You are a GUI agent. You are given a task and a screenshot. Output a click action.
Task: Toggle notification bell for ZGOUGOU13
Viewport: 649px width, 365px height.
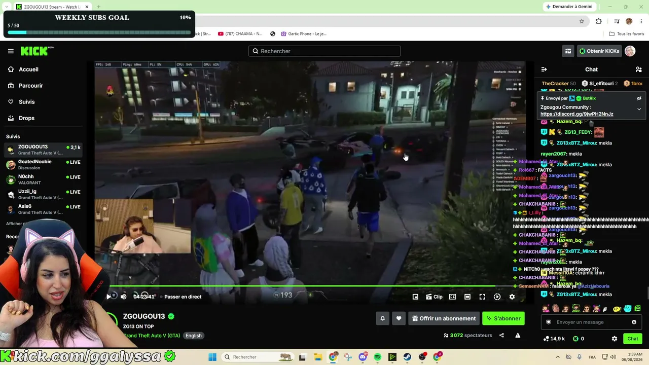tap(382, 318)
